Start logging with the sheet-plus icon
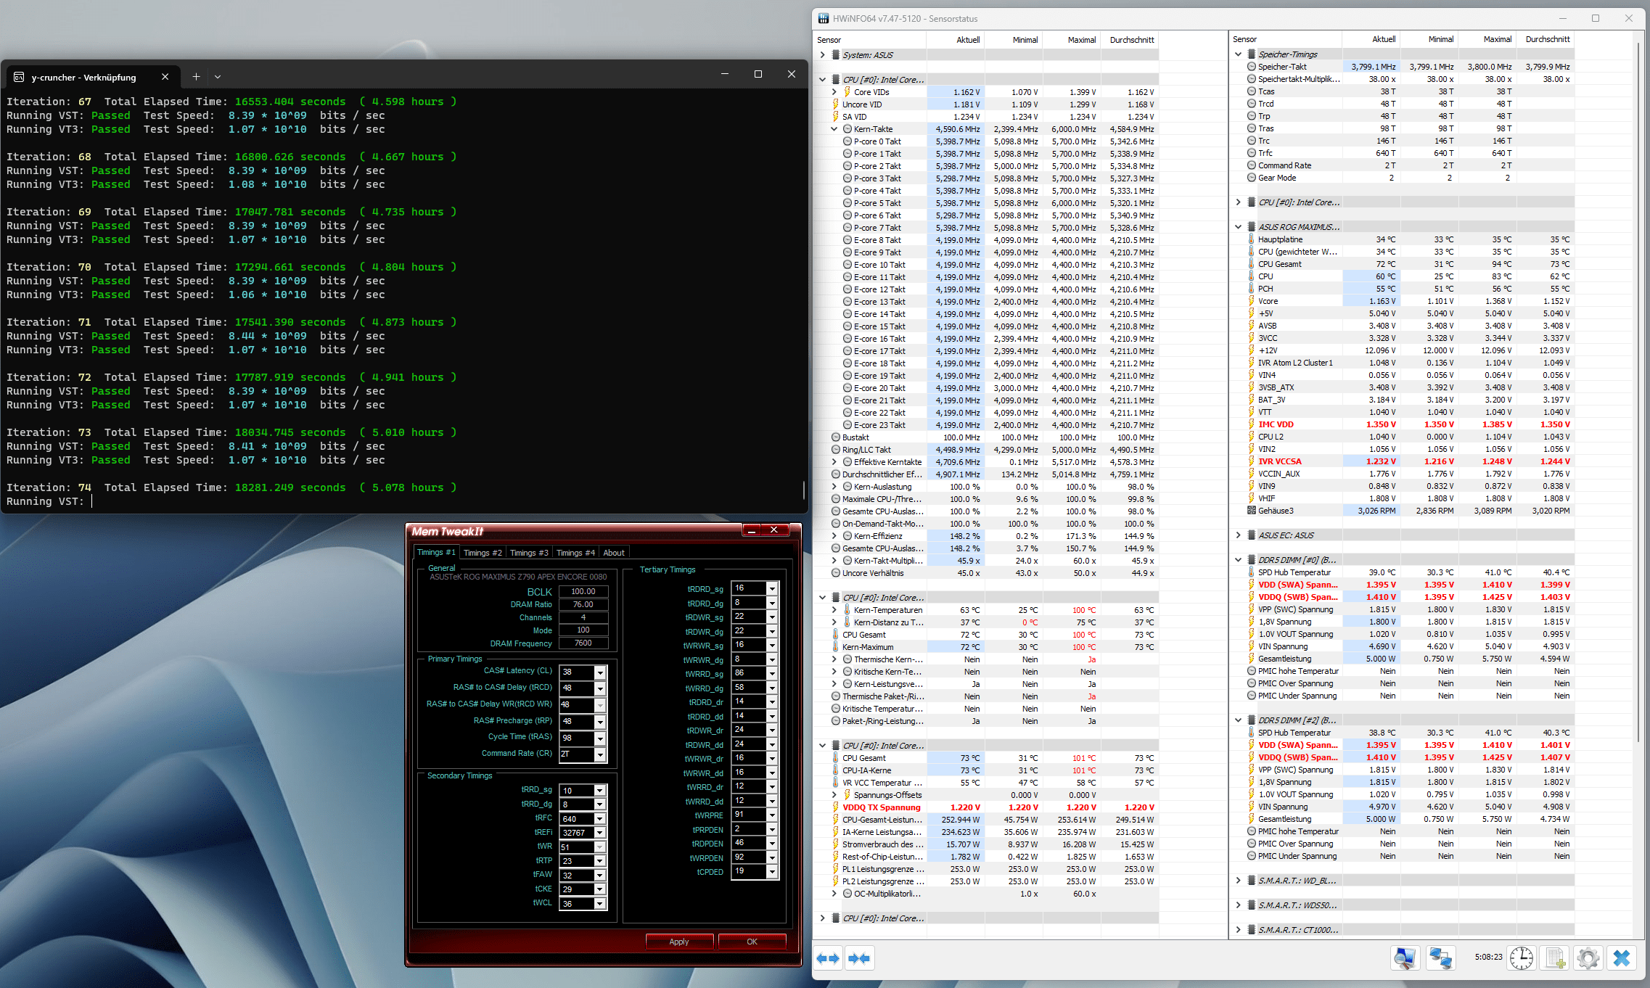 pyautogui.click(x=1555, y=958)
